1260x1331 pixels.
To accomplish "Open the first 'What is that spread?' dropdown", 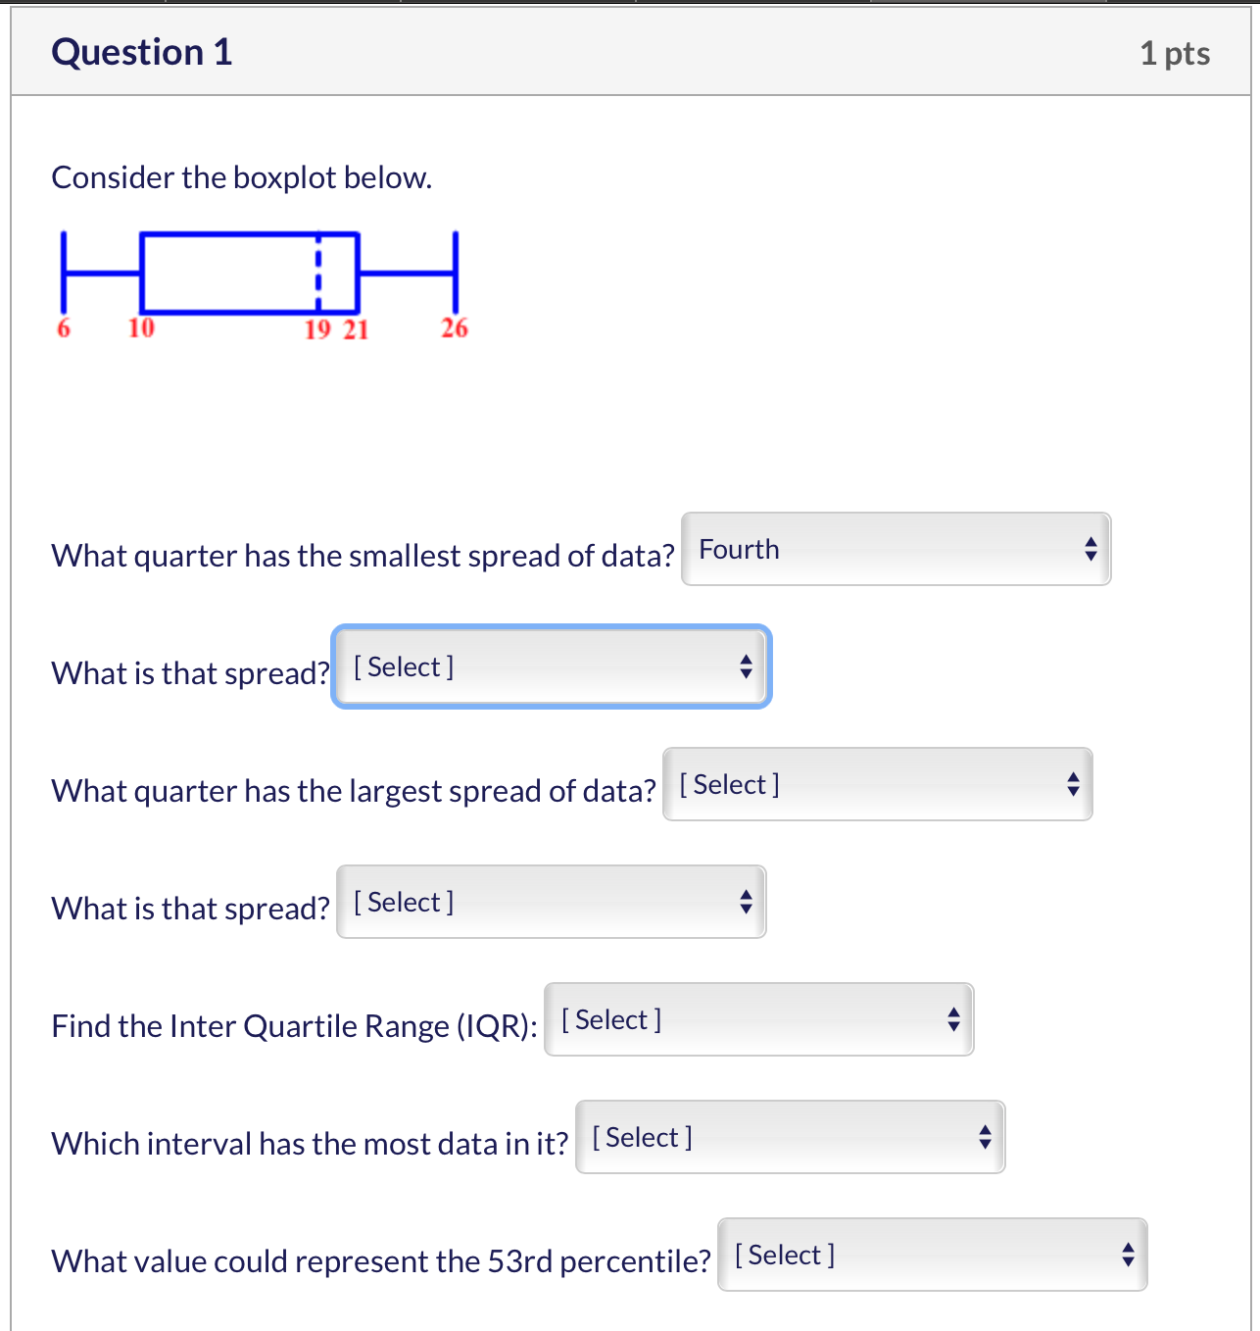I will 551,666.
